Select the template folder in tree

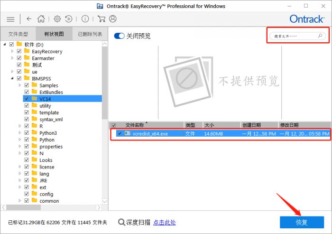tap(49, 112)
